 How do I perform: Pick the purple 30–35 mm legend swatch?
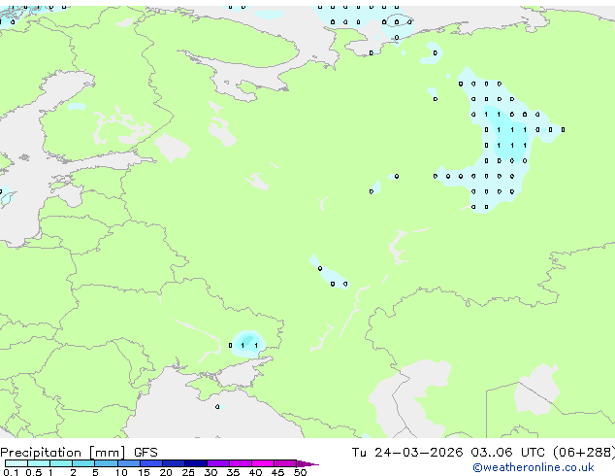point(218,463)
